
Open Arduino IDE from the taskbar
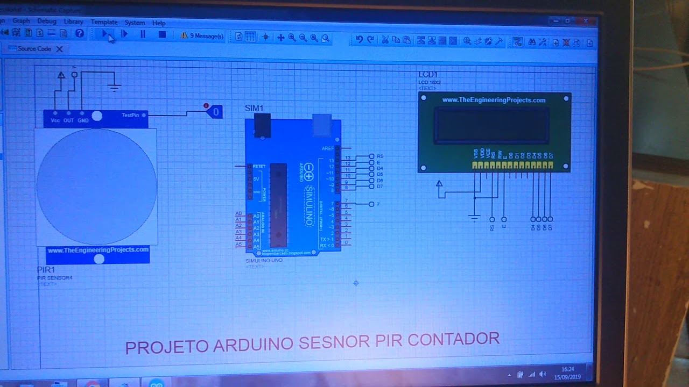pos(157,383)
